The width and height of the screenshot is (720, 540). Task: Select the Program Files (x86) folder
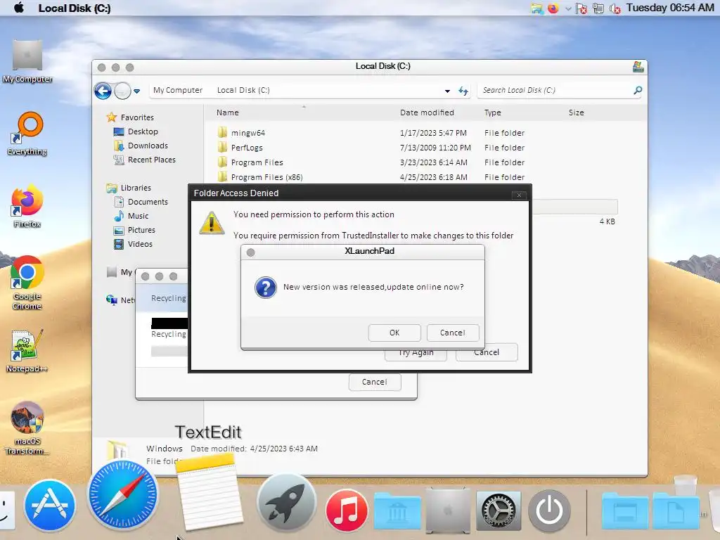266,177
